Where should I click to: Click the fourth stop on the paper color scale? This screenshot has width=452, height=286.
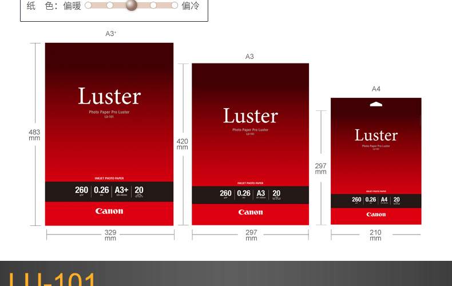(153, 5)
